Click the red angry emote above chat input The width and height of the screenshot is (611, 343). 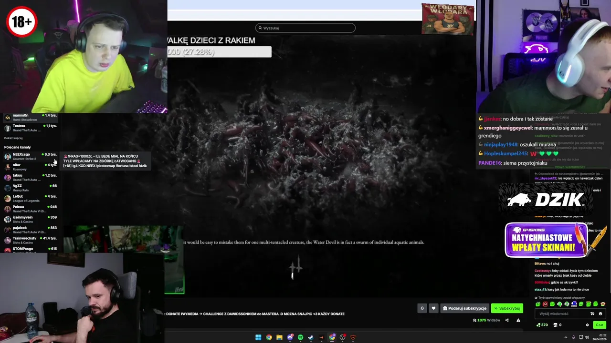click(x=545, y=304)
